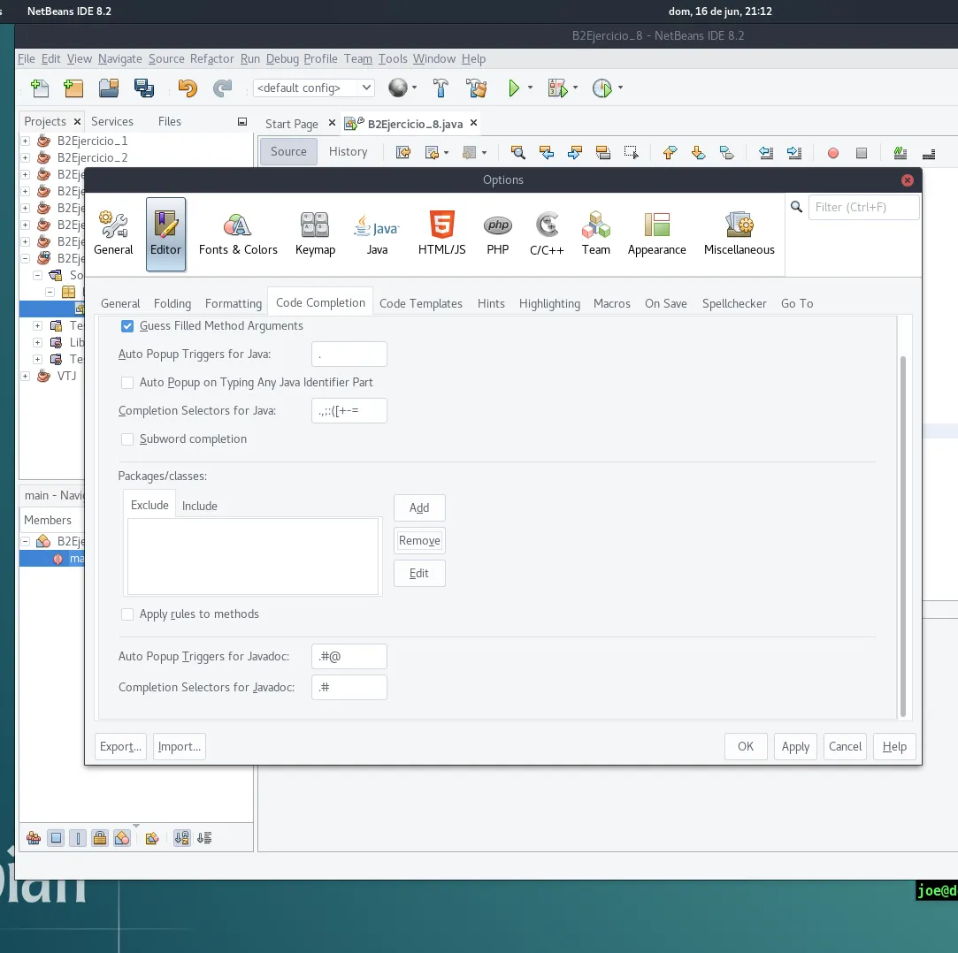Screen dimensions: 958x953
Task: Click the green Run Project icon
Action: (x=514, y=88)
